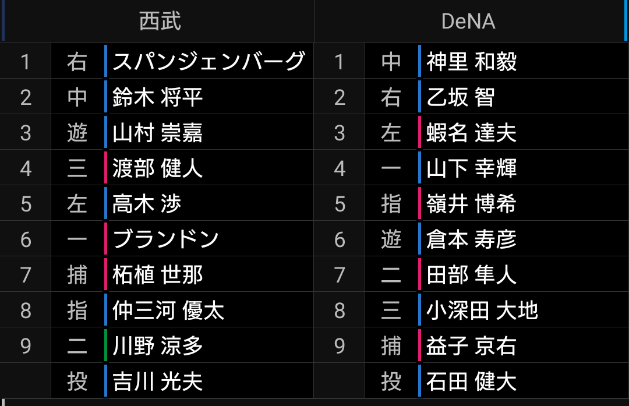This screenshot has height=406, width=629.
Task: Open player 山村 崇嘉
Action: click(158, 133)
